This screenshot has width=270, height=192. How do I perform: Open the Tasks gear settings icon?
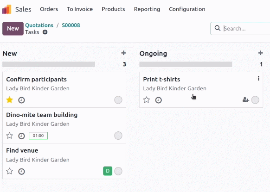(45, 32)
